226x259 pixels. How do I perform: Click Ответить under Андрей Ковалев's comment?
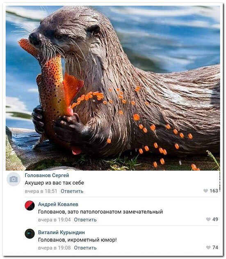click(x=85, y=220)
